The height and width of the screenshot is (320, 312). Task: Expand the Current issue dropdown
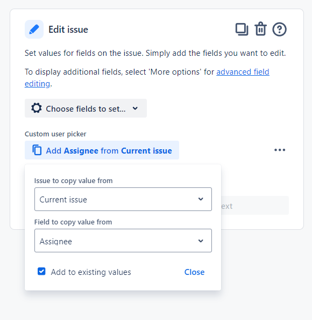pos(123,199)
